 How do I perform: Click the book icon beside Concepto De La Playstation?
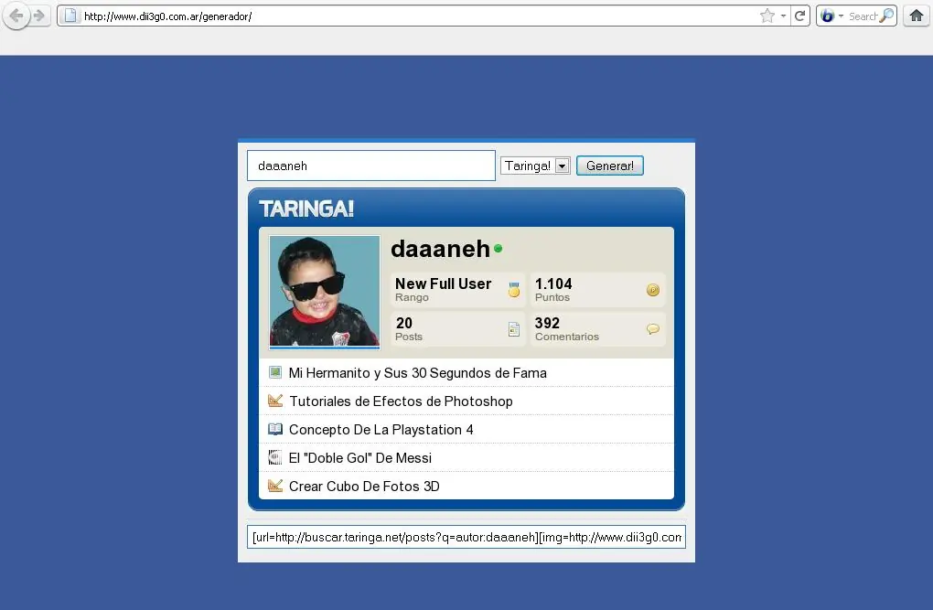pyautogui.click(x=275, y=429)
